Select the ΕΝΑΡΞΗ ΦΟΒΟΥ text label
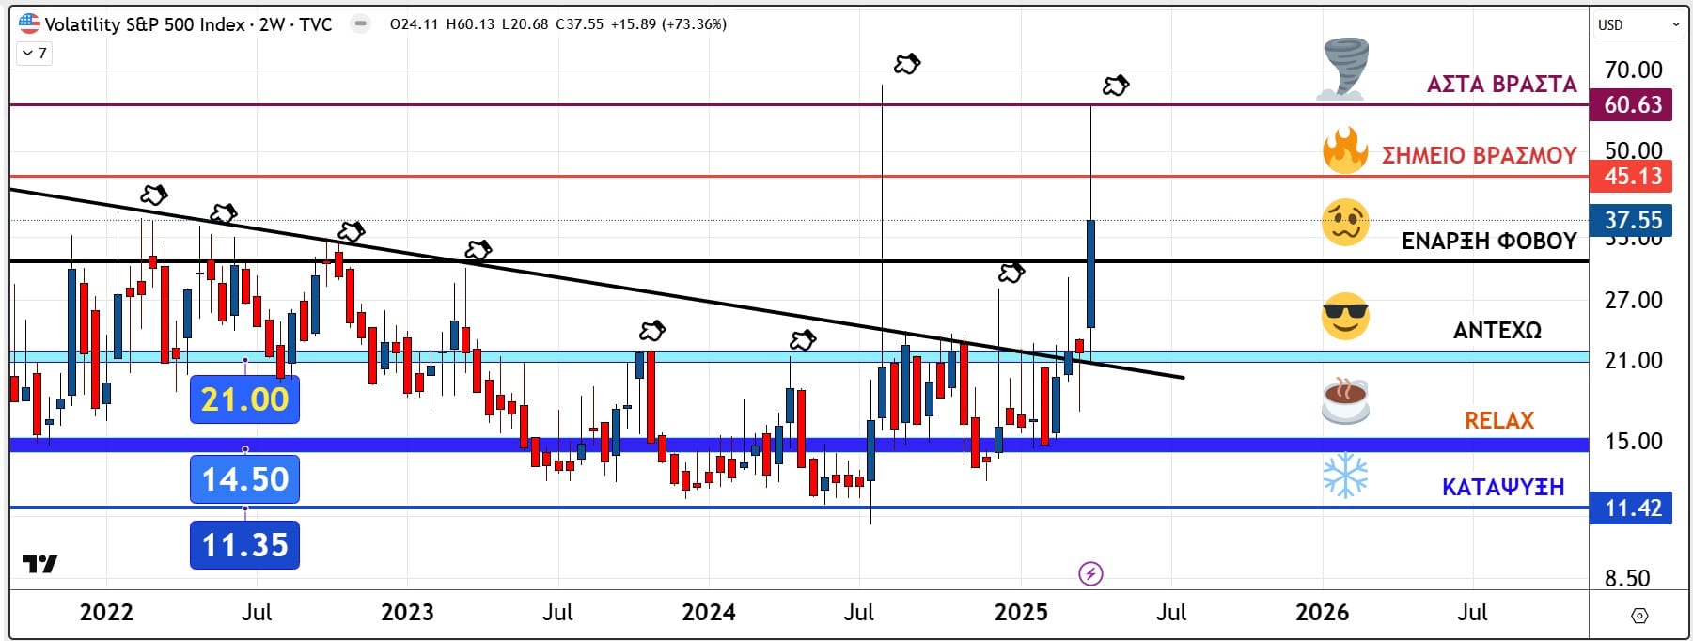 pyautogui.click(x=1489, y=242)
